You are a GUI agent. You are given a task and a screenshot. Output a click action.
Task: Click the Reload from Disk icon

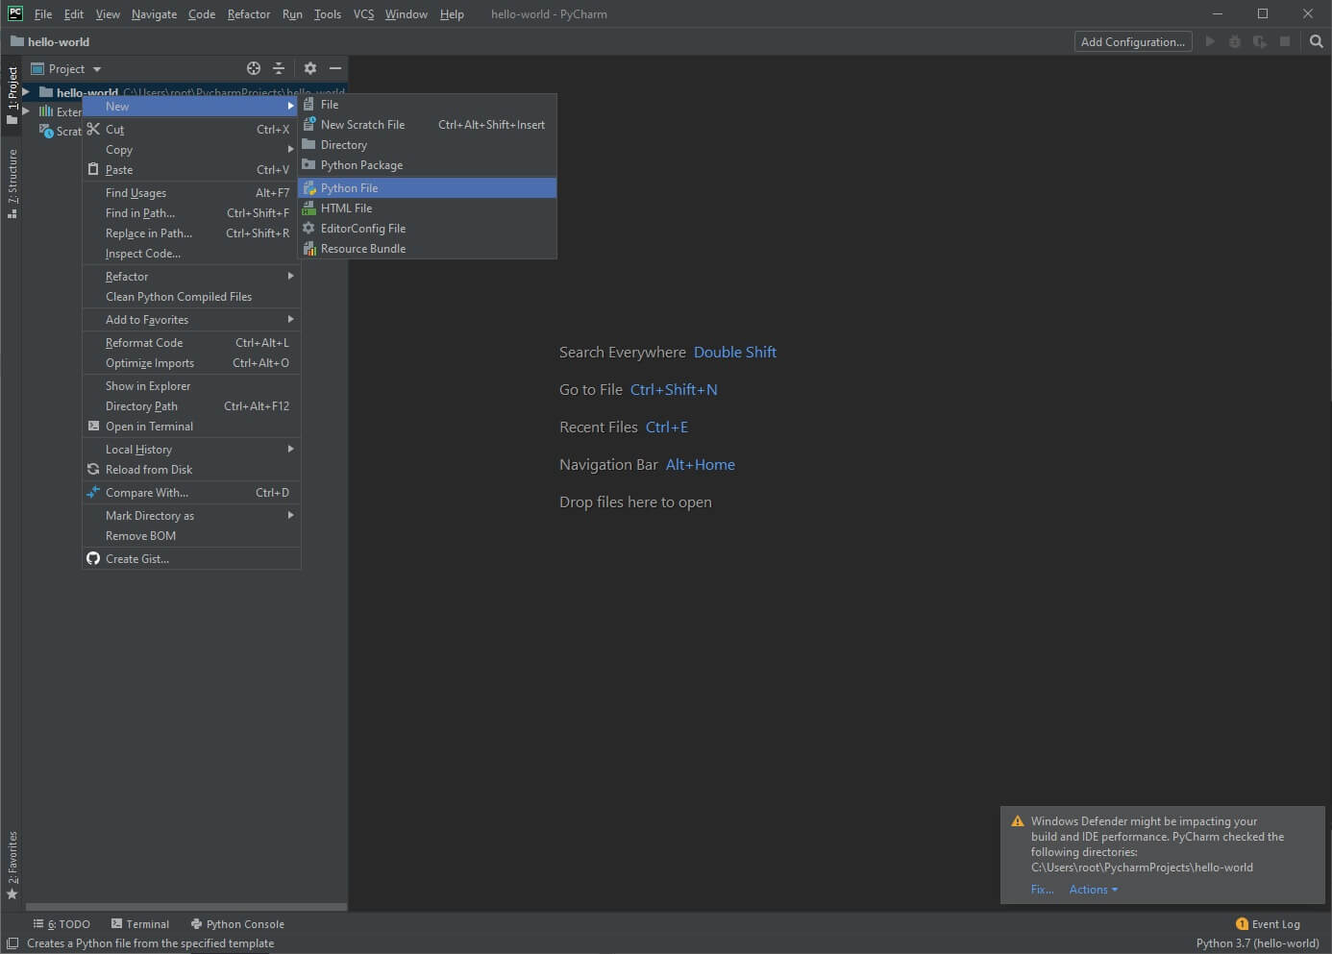tap(92, 470)
